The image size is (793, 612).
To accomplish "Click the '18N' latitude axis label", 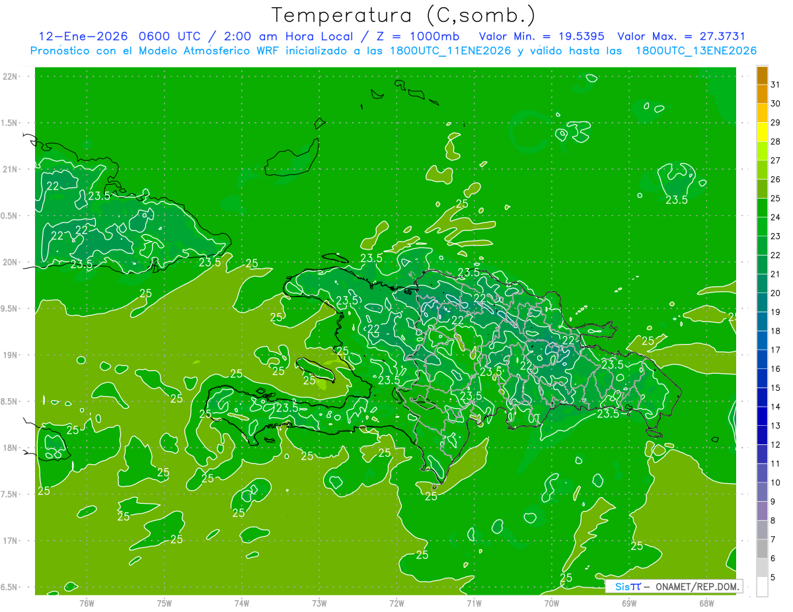I will (x=10, y=448).
